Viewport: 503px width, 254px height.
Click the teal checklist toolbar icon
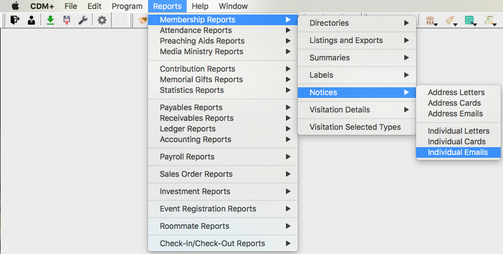470,21
